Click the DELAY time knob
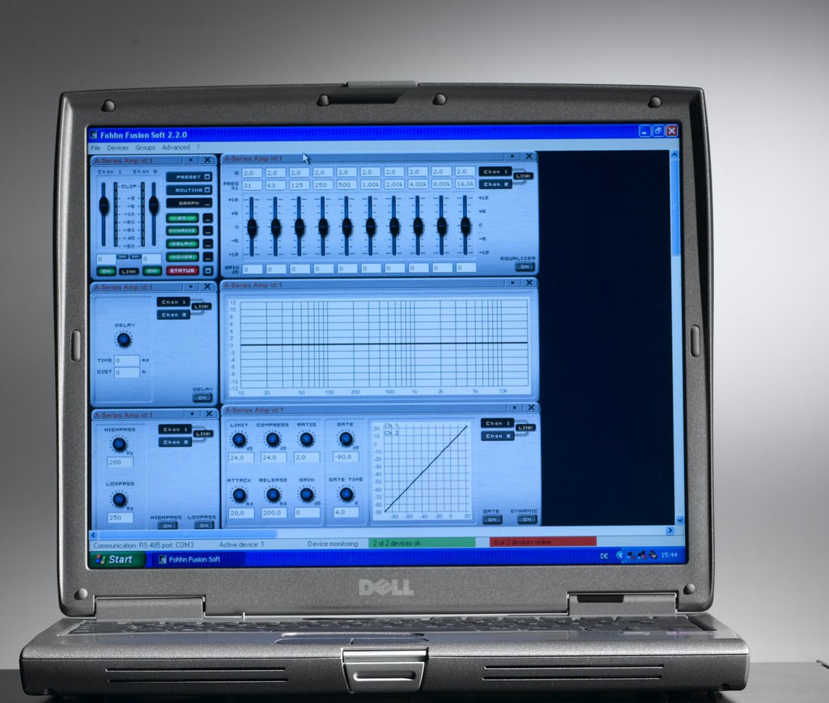 click(124, 340)
